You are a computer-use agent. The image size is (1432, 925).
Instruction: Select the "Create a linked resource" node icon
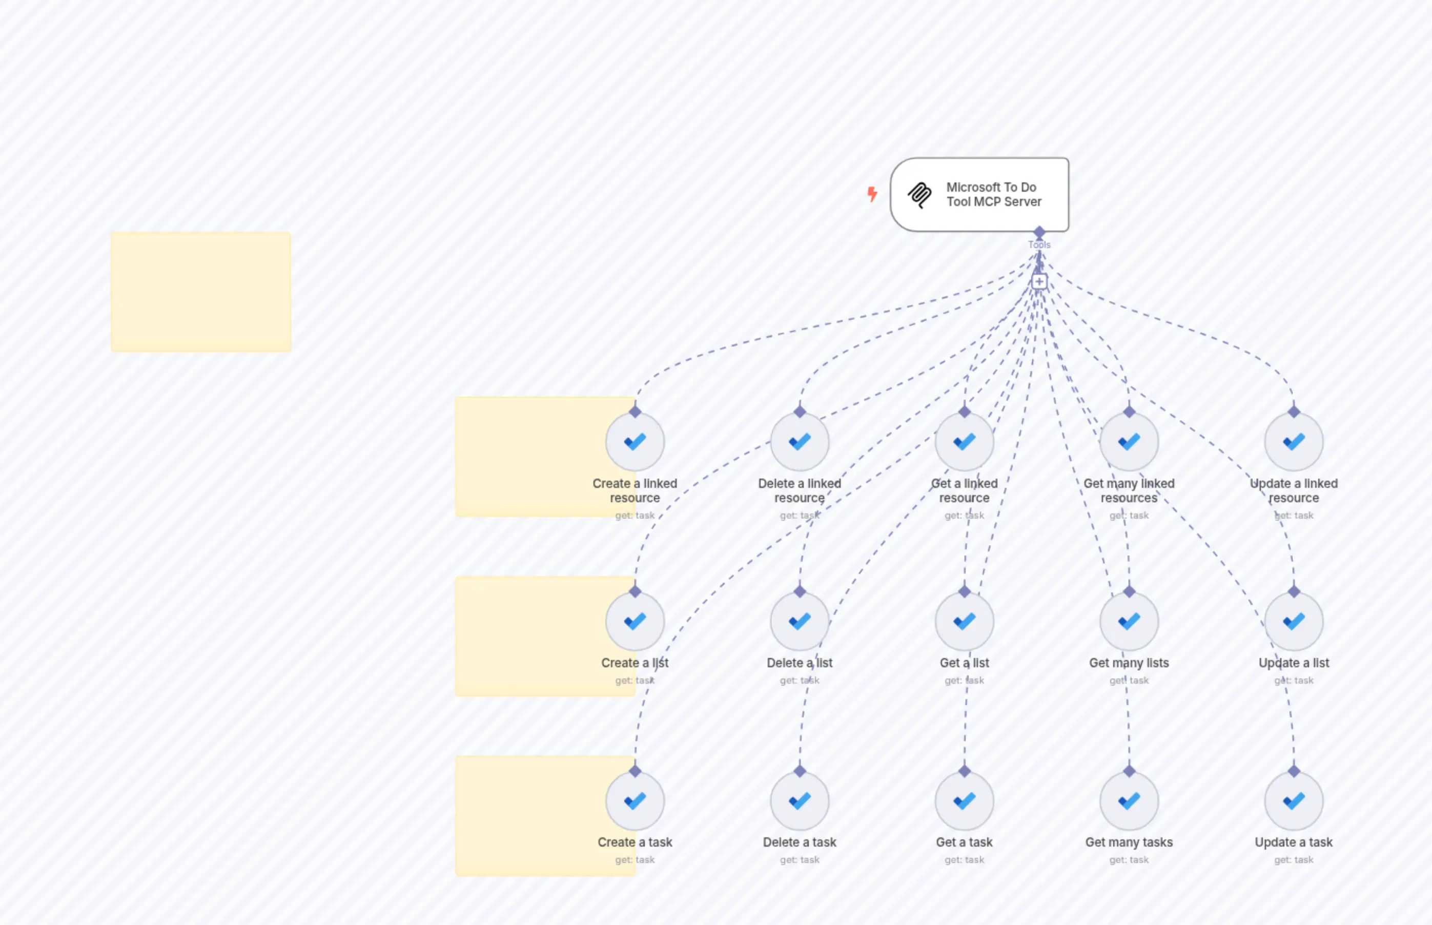pos(635,441)
